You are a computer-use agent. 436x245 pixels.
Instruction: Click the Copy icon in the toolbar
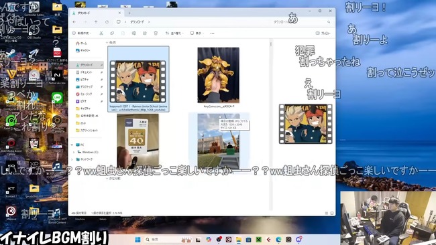pyautogui.click(x=112, y=33)
